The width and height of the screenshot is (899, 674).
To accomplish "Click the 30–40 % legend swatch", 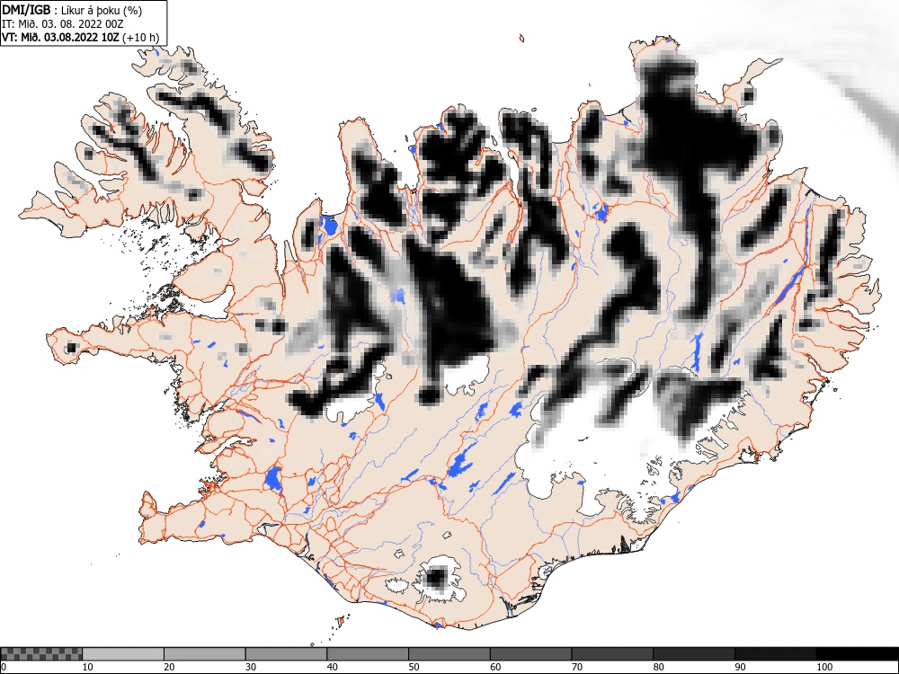I will pos(286,654).
